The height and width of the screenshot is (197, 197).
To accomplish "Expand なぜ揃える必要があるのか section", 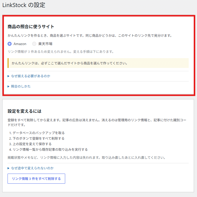I will (29, 76).
